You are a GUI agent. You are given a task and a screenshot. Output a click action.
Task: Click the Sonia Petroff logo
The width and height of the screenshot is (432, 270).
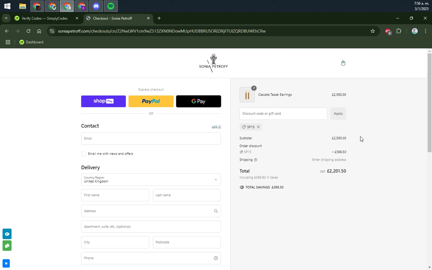[x=213, y=63]
